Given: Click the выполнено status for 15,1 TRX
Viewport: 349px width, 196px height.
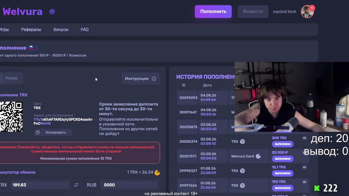Looking at the screenshot, I should (282, 173).
